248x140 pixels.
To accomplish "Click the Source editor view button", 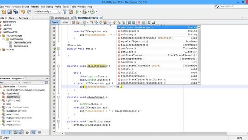I will tap(55, 22).
